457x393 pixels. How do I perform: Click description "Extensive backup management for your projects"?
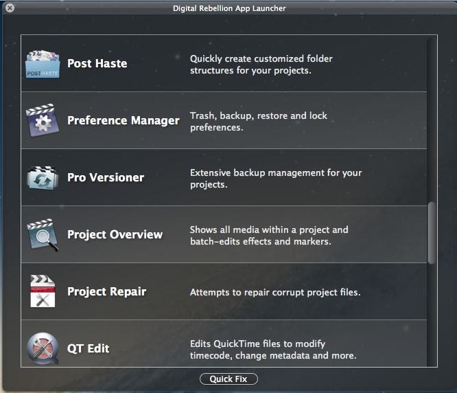276,179
